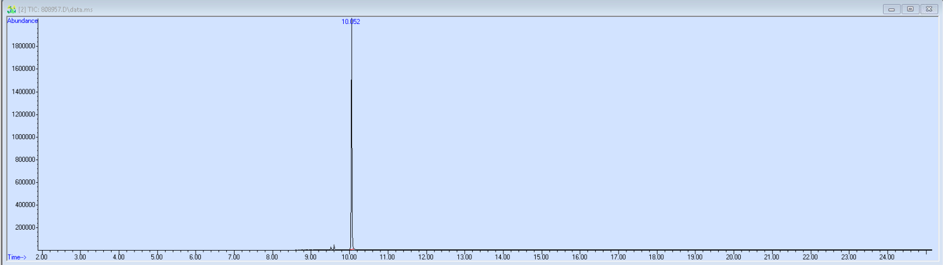Select the peak label 10.052
The width and height of the screenshot is (943, 265).
point(351,22)
